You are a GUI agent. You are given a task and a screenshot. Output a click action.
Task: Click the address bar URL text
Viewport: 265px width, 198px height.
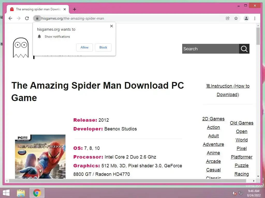coord(73,18)
